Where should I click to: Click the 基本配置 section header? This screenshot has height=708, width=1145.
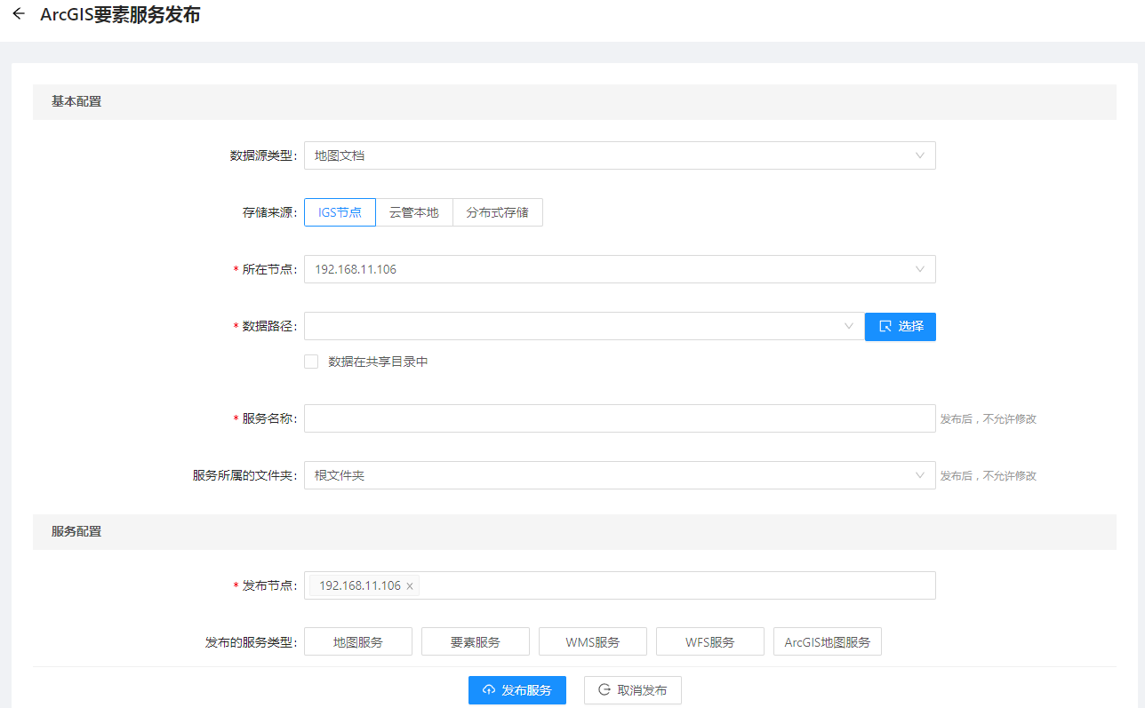point(574,102)
